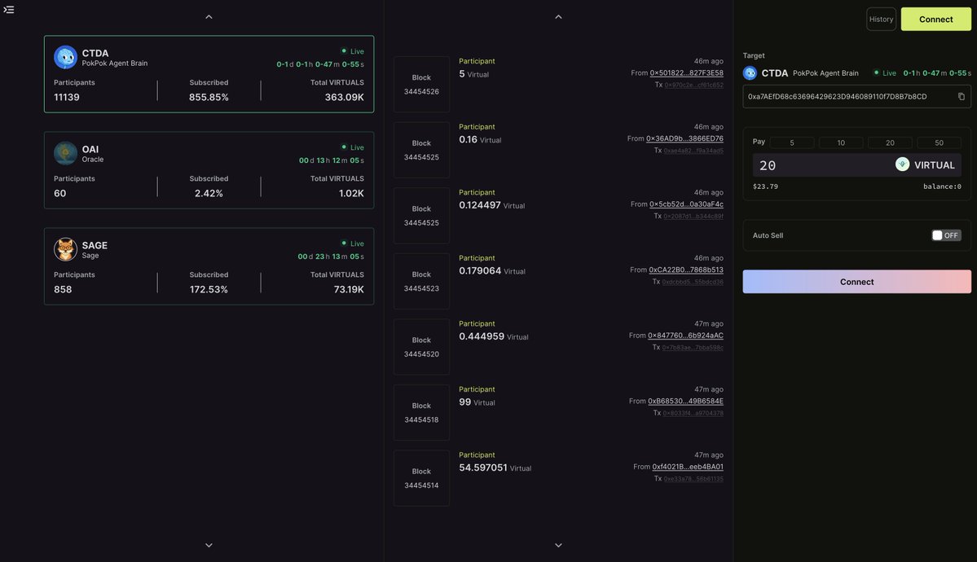Image resolution: width=977 pixels, height=562 pixels.
Task: Open sender address 0xCA22B0...7868b513
Action: click(x=685, y=270)
